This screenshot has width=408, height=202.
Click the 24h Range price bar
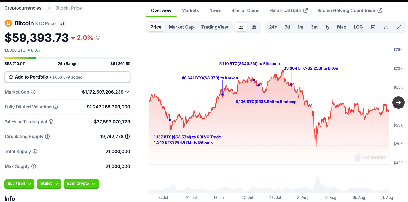point(67,58)
